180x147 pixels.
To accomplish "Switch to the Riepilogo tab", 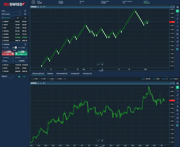I will coord(50,73).
